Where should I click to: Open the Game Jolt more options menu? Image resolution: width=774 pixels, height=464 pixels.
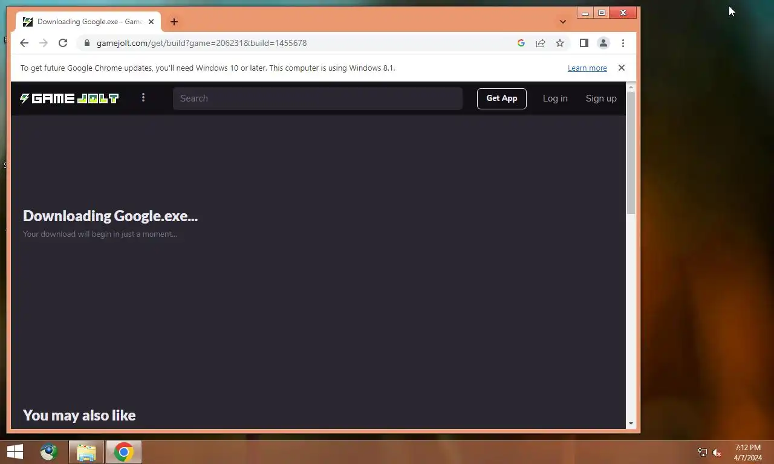click(x=143, y=97)
